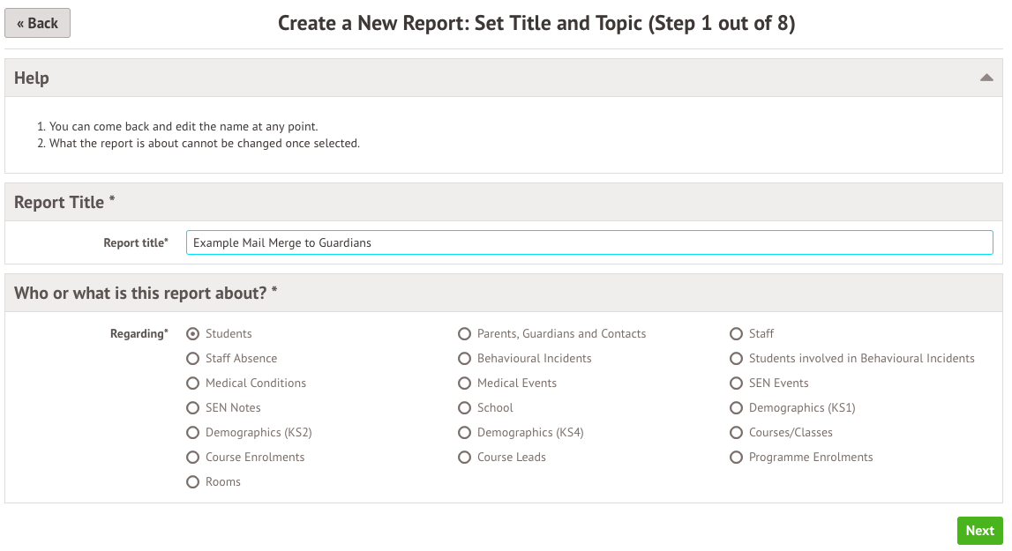Select Staff Absence as report topic
The image size is (1012, 551).
(x=192, y=359)
